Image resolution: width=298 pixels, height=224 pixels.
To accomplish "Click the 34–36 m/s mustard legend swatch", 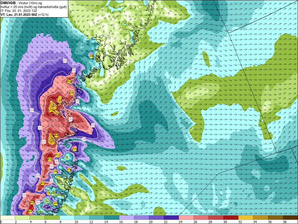I will [x=260, y=217].
